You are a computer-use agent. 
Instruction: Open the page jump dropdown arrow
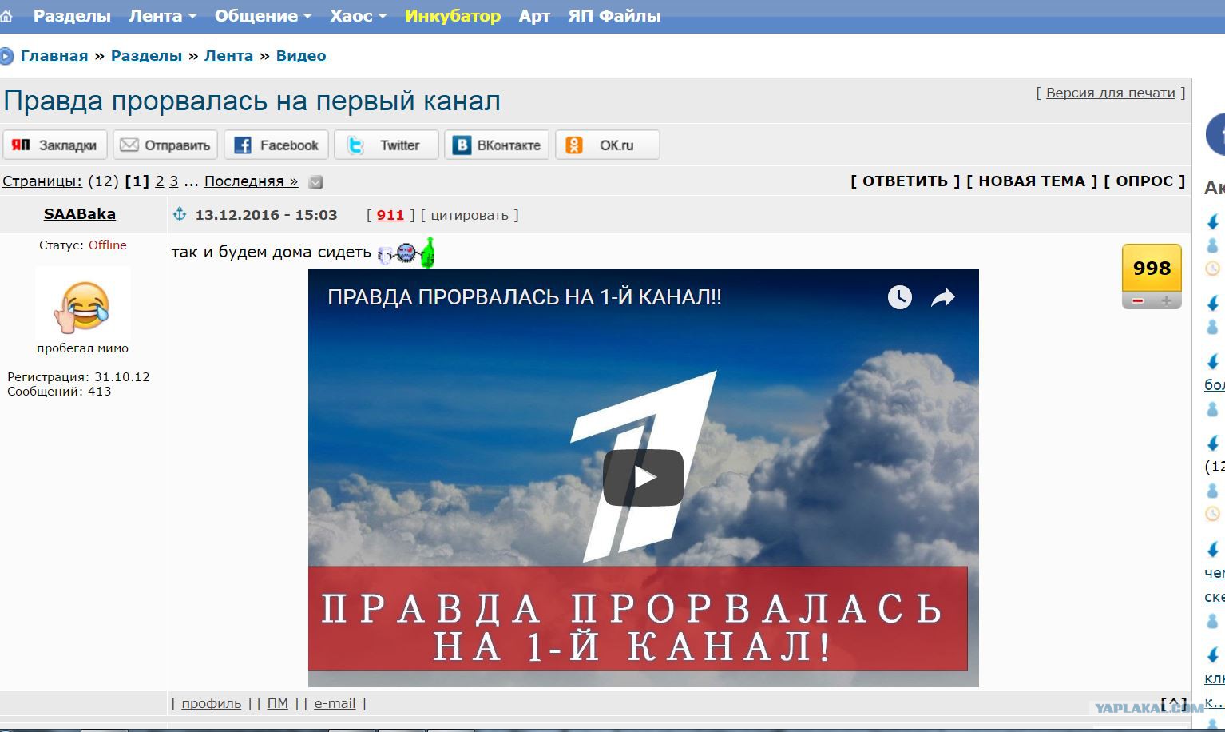[x=315, y=182]
